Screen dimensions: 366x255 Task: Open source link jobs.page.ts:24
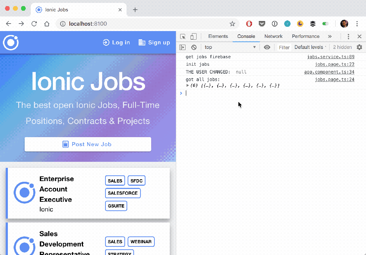pyautogui.click(x=335, y=79)
